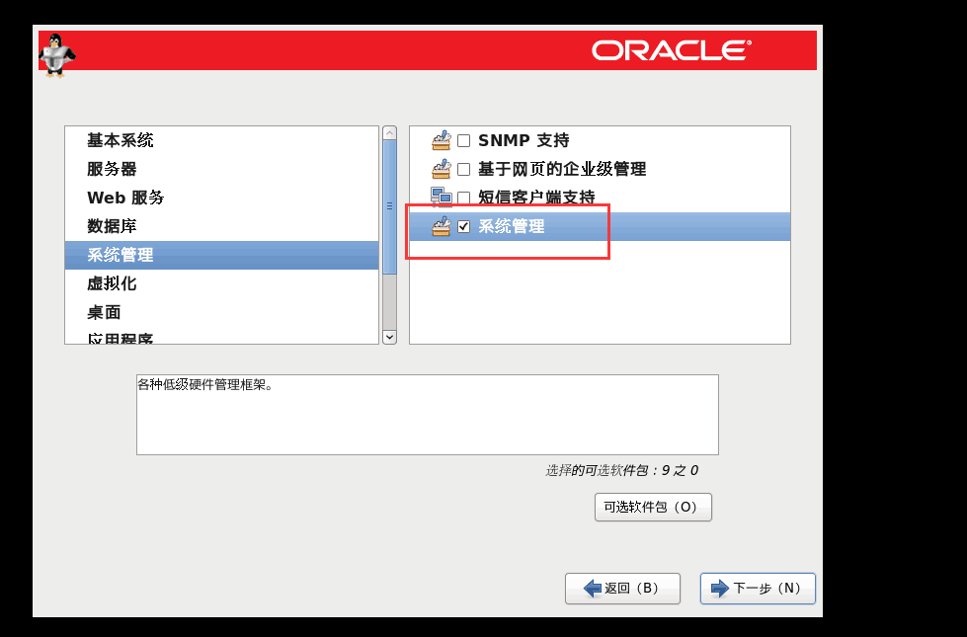
Task: Click the 短信客户端支持 computer icon
Action: [441, 198]
